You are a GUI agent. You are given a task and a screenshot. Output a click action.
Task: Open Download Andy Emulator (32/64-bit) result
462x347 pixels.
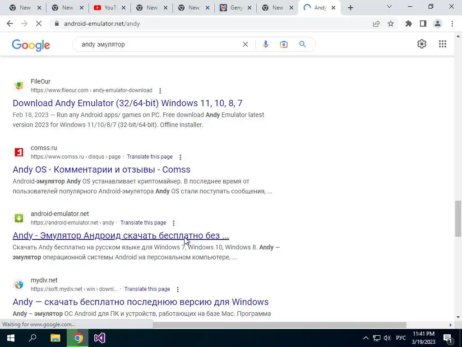coord(128,103)
